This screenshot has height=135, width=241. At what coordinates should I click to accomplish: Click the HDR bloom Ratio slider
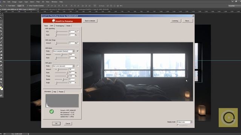(61, 58)
